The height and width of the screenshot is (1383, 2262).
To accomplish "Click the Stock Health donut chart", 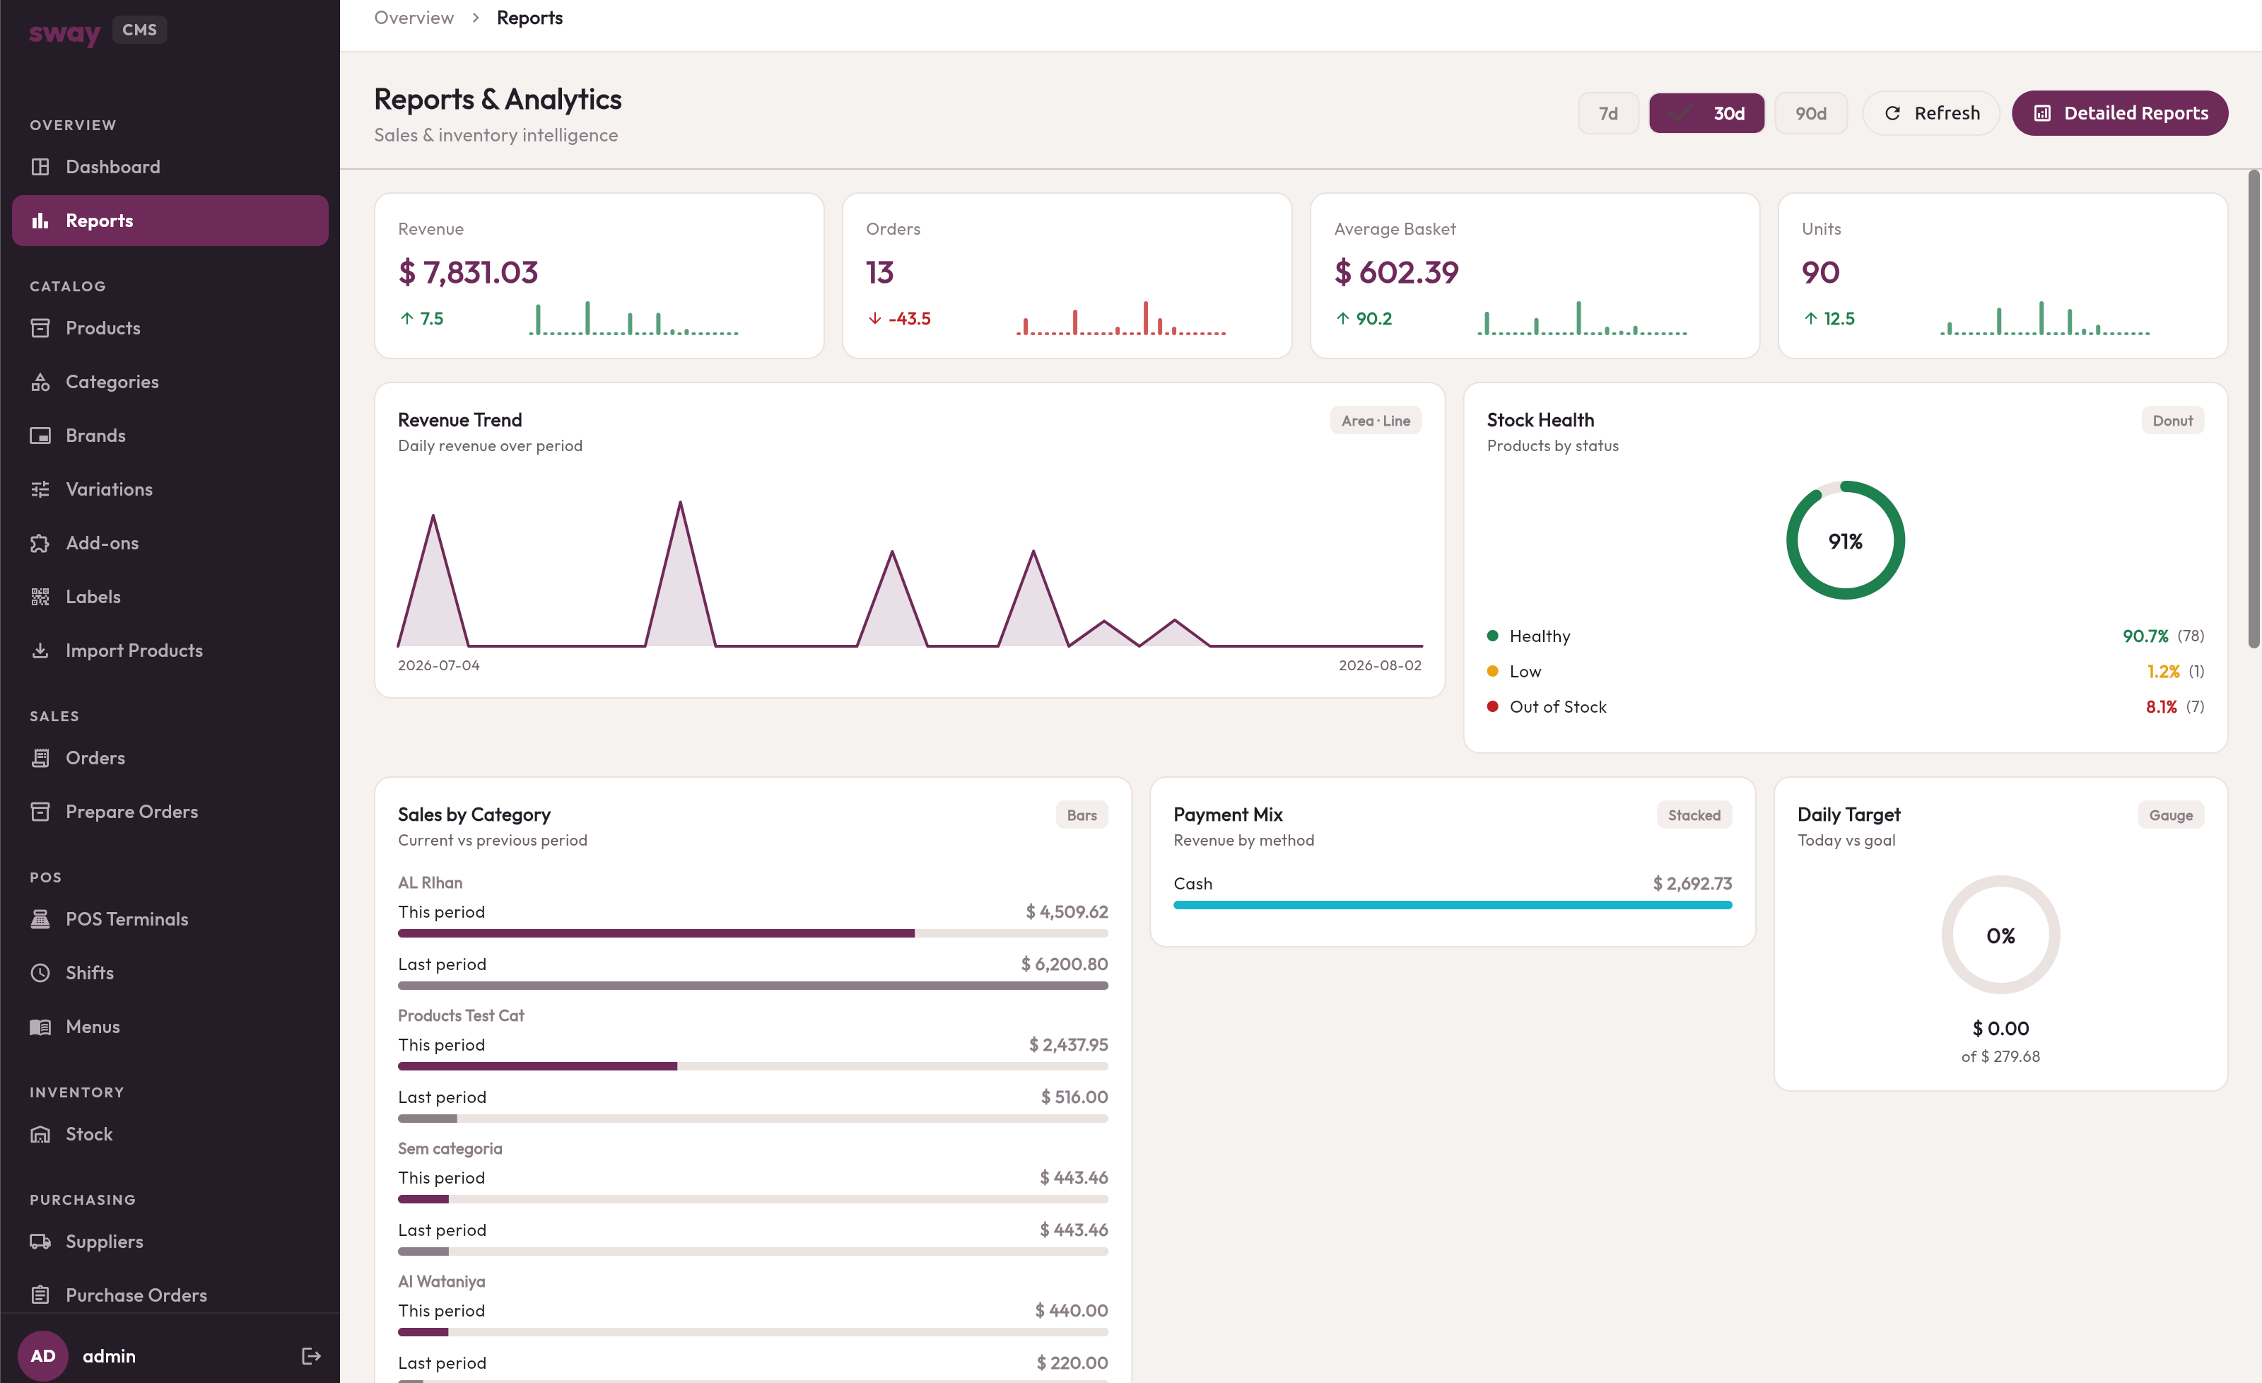I will click(x=1845, y=541).
